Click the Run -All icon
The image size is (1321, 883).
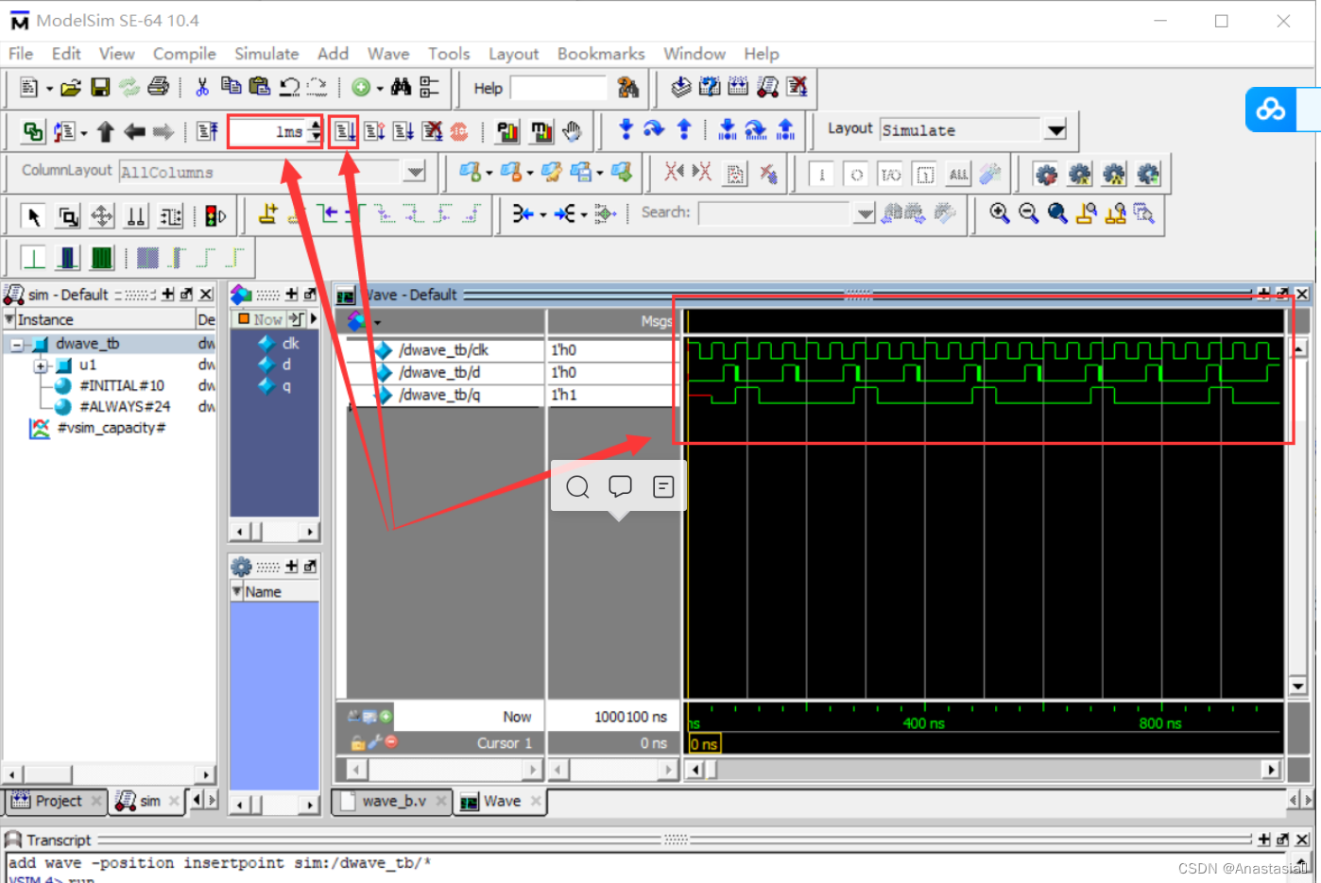(403, 131)
